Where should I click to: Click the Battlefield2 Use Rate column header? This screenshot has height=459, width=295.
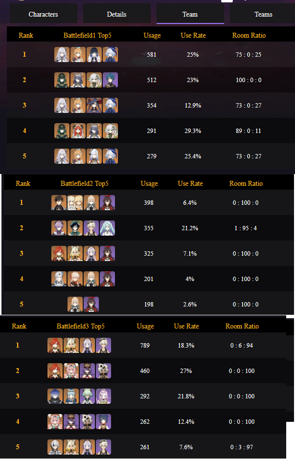pyautogui.click(x=190, y=183)
